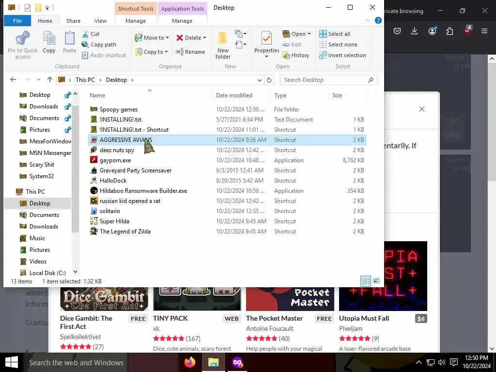This screenshot has width=496, height=372.
Task: Click Paste shortcut in ribbon
Action: 104,55
